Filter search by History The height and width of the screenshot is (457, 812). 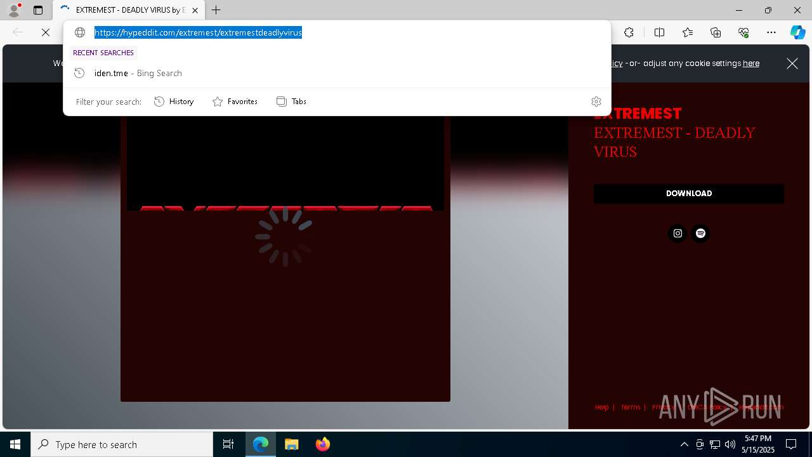click(174, 102)
